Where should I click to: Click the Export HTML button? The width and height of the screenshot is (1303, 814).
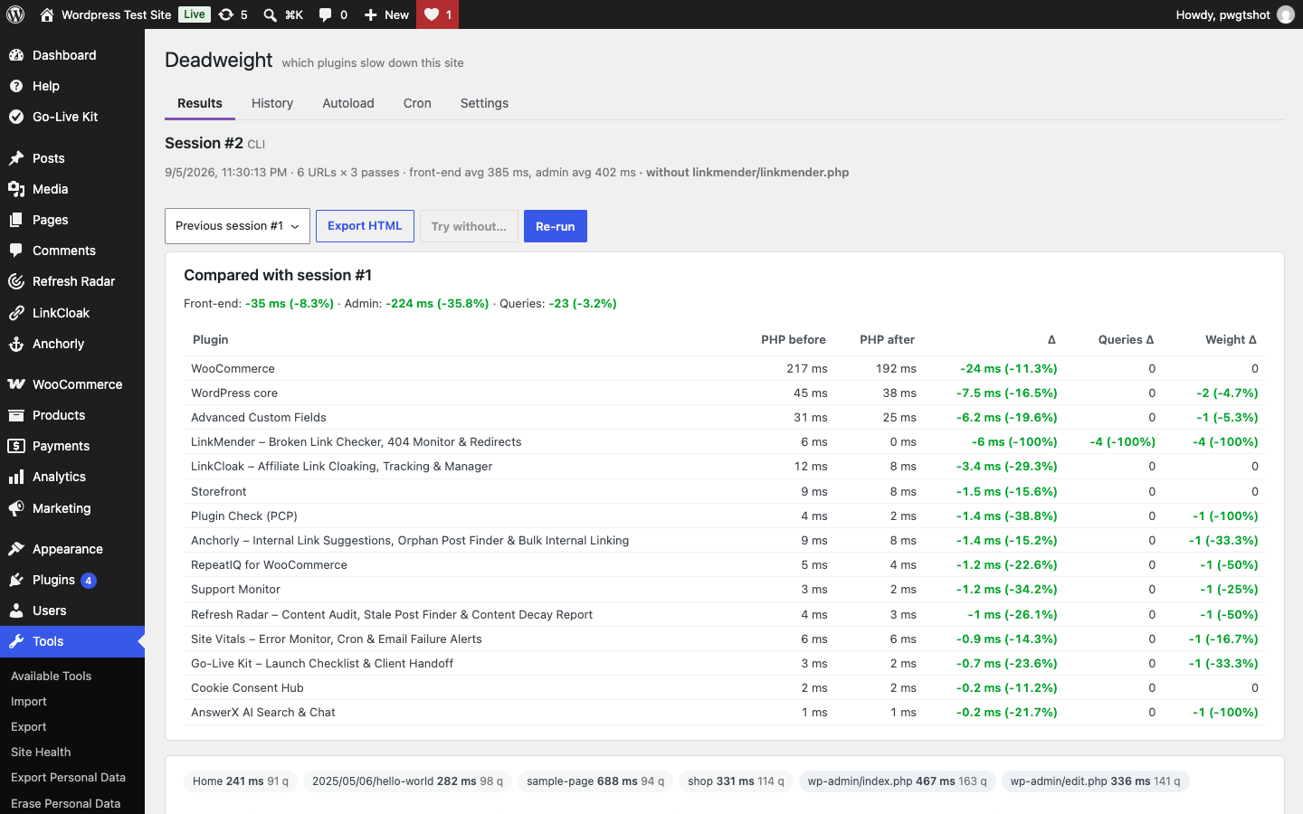365,226
